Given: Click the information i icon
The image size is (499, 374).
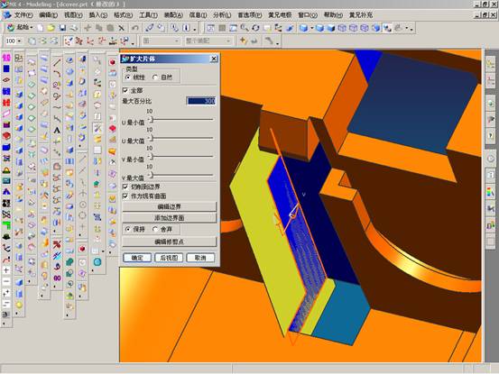Looking at the screenshot, I should [187, 28].
